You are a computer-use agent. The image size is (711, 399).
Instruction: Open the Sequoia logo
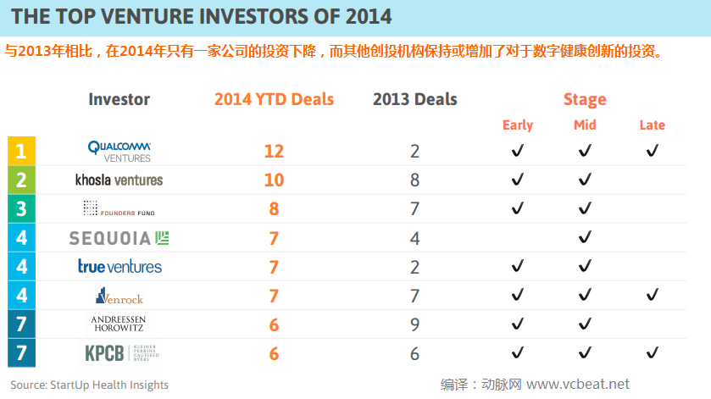119,238
